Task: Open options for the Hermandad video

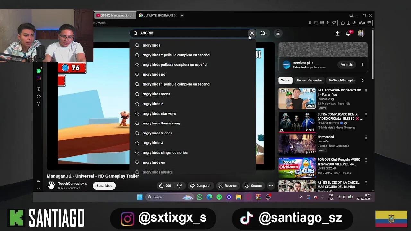Action: tap(366, 137)
